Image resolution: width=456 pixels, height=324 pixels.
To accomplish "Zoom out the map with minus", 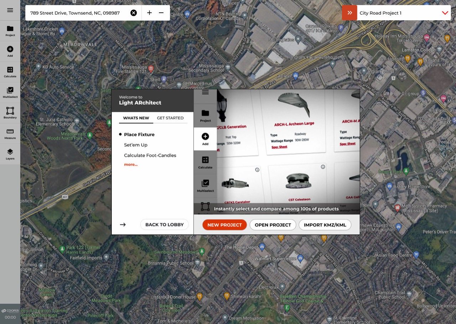I will pyautogui.click(x=161, y=13).
